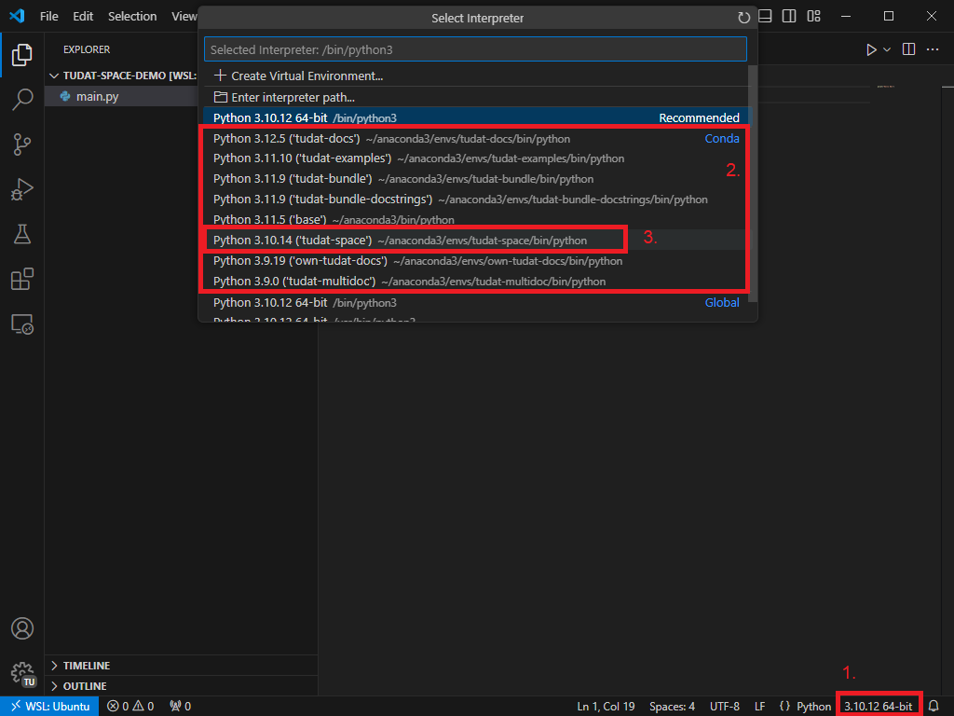Open the Search view in activity bar
Viewport: 954px width, 716px height.
point(22,99)
